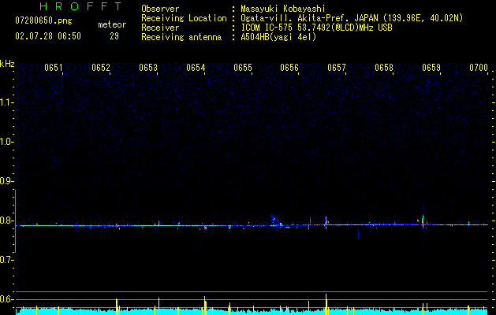Click the 0656 time marker
This screenshot has height=315, width=496.
[289, 68]
